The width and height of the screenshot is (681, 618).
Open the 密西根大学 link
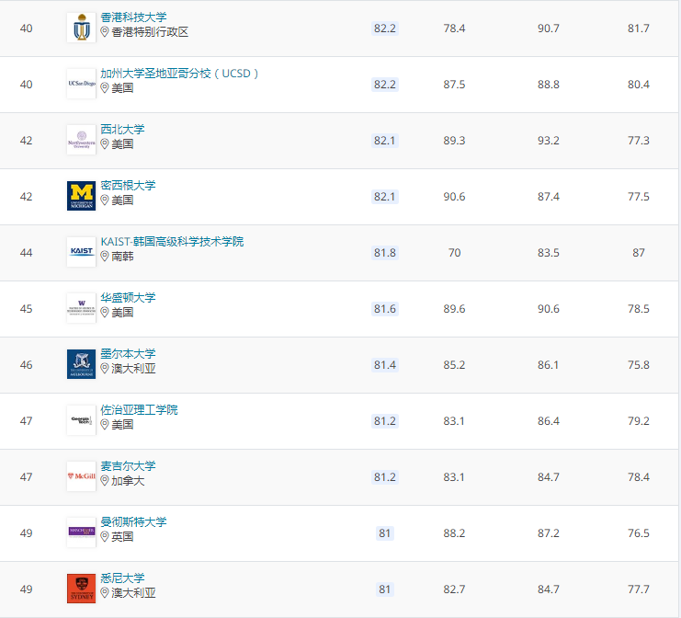[128, 186]
